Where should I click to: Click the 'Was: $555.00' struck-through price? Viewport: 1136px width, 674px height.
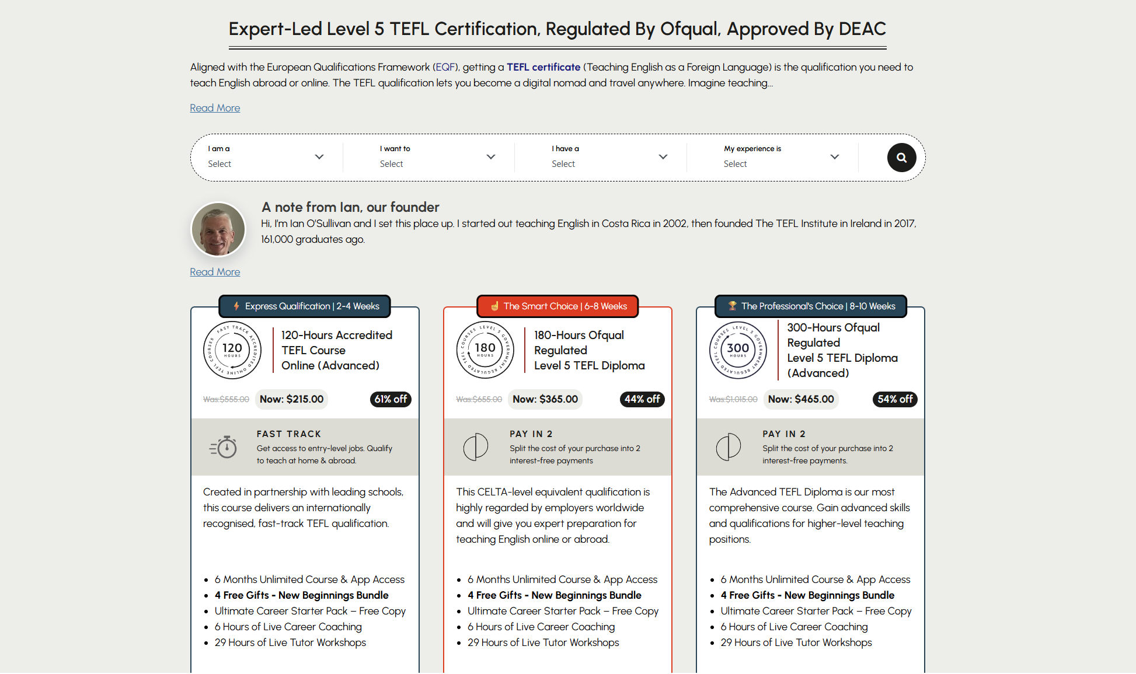click(226, 399)
